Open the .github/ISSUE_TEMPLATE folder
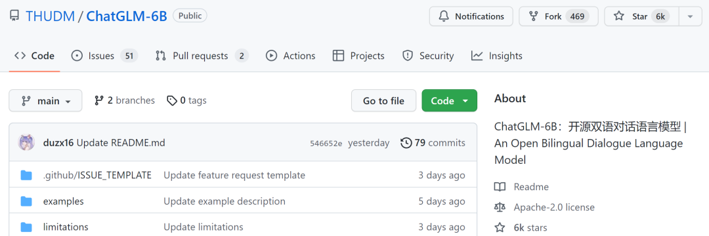The image size is (709, 236). pyautogui.click(x=97, y=175)
